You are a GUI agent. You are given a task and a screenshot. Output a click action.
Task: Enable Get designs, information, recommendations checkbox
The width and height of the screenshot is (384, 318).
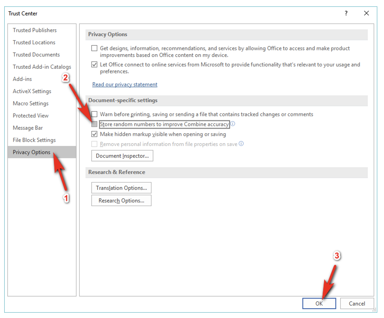pos(94,49)
